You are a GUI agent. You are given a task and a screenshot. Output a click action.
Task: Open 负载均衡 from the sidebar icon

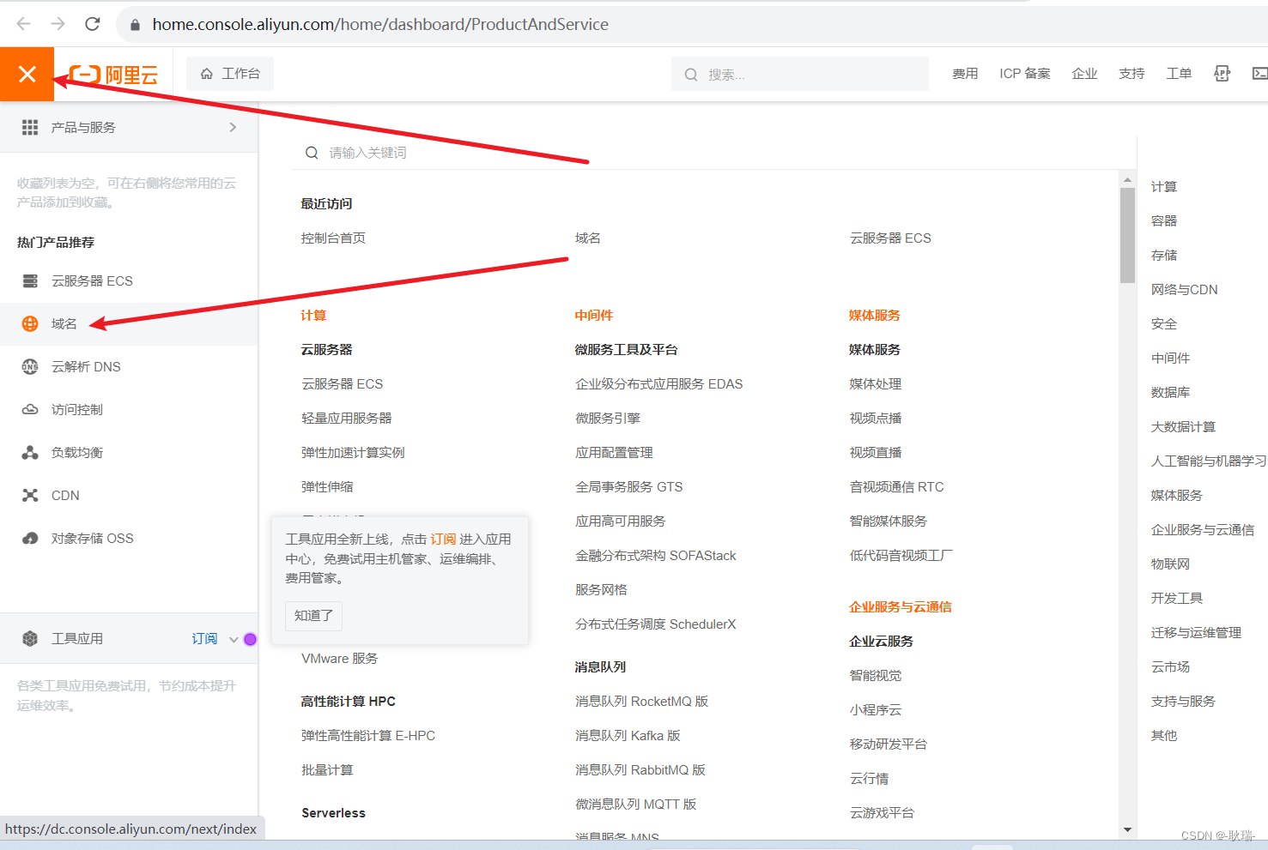click(x=30, y=452)
